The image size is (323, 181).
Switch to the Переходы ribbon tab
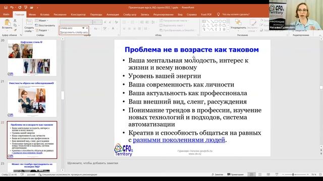(96, 15)
